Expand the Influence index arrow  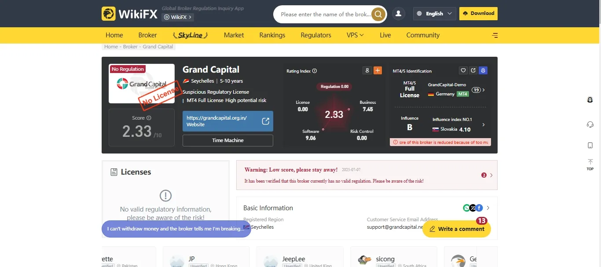pyautogui.click(x=484, y=125)
